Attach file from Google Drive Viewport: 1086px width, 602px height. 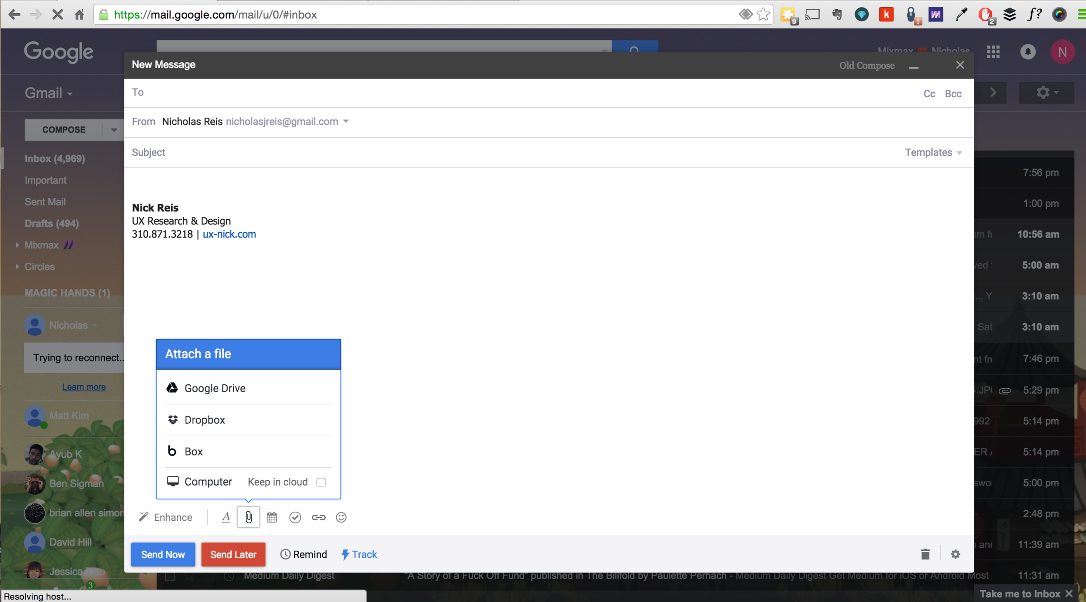248,388
